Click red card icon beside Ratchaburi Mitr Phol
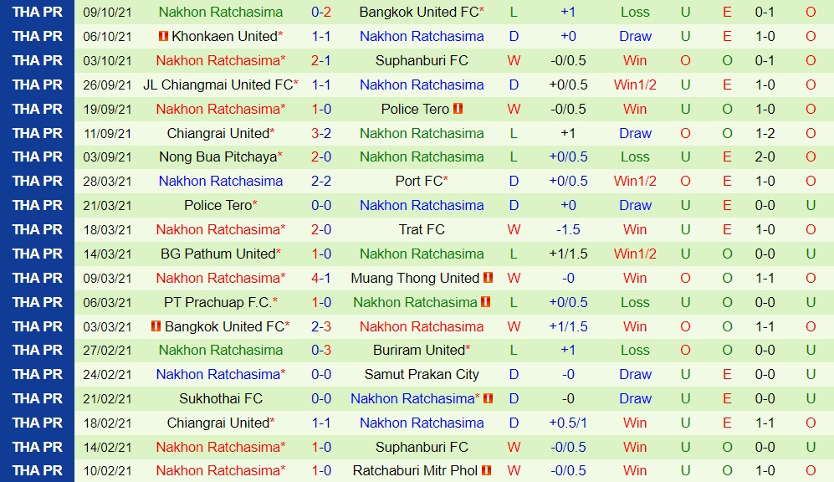 point(486,470)
